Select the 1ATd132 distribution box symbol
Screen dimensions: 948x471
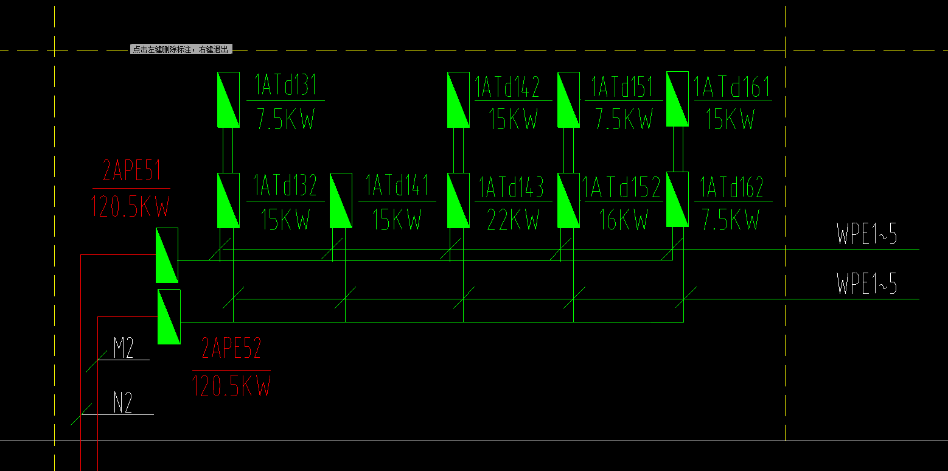(x=228, y=201)
